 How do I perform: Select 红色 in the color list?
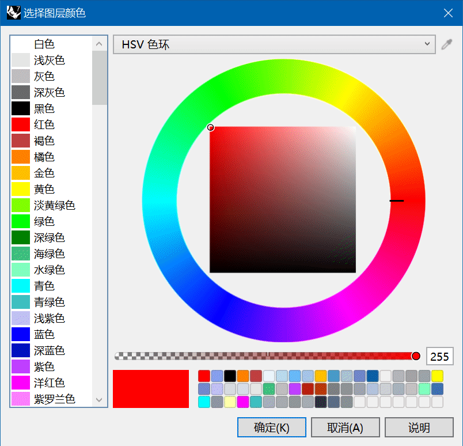pos(51,124)
